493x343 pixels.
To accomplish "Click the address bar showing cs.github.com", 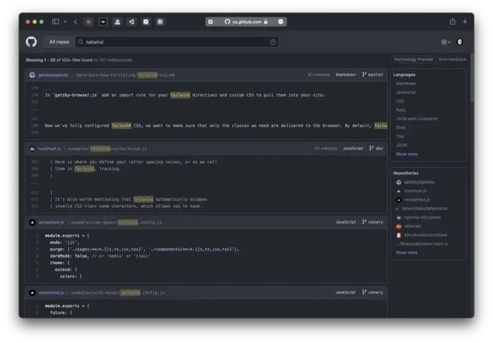I will pyautogui.click(x=246, y=22).
